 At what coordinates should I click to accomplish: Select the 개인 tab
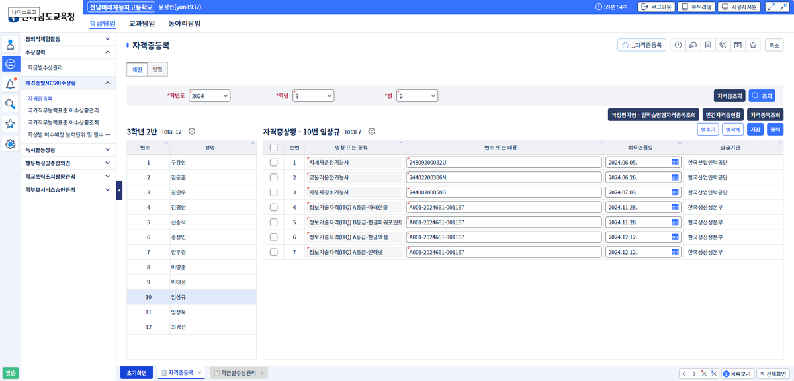pos(137,69)
